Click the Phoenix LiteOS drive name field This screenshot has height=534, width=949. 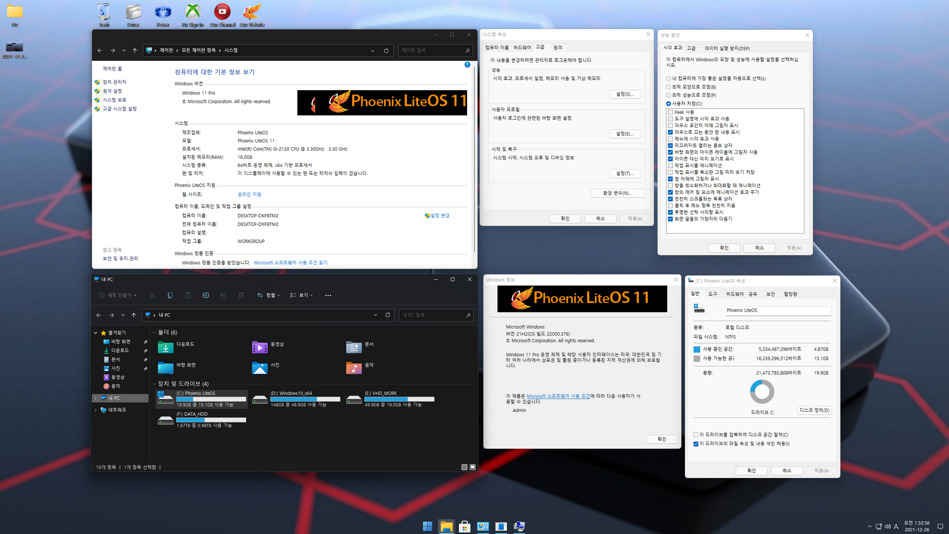778,310
